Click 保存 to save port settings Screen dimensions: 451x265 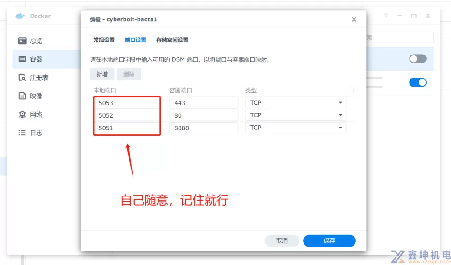(329, 241)
